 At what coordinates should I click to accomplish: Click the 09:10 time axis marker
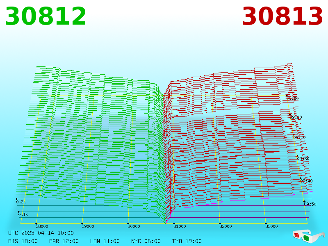tap(296, 117)
